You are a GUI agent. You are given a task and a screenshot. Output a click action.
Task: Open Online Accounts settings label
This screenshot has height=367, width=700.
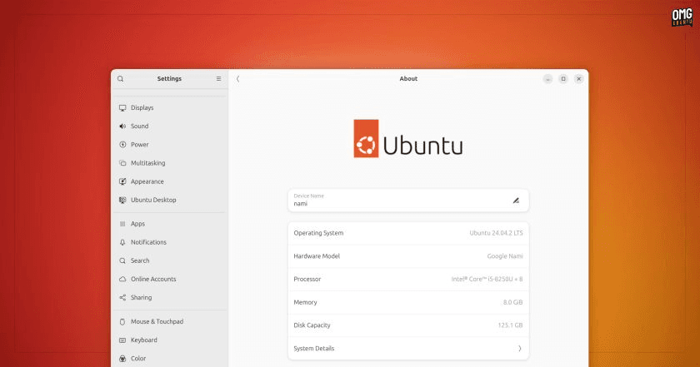(153, 279)
